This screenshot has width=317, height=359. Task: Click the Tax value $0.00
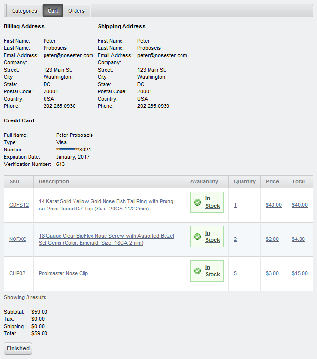pos(38,319)
